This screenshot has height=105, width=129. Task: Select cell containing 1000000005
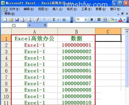click(76, 70)
